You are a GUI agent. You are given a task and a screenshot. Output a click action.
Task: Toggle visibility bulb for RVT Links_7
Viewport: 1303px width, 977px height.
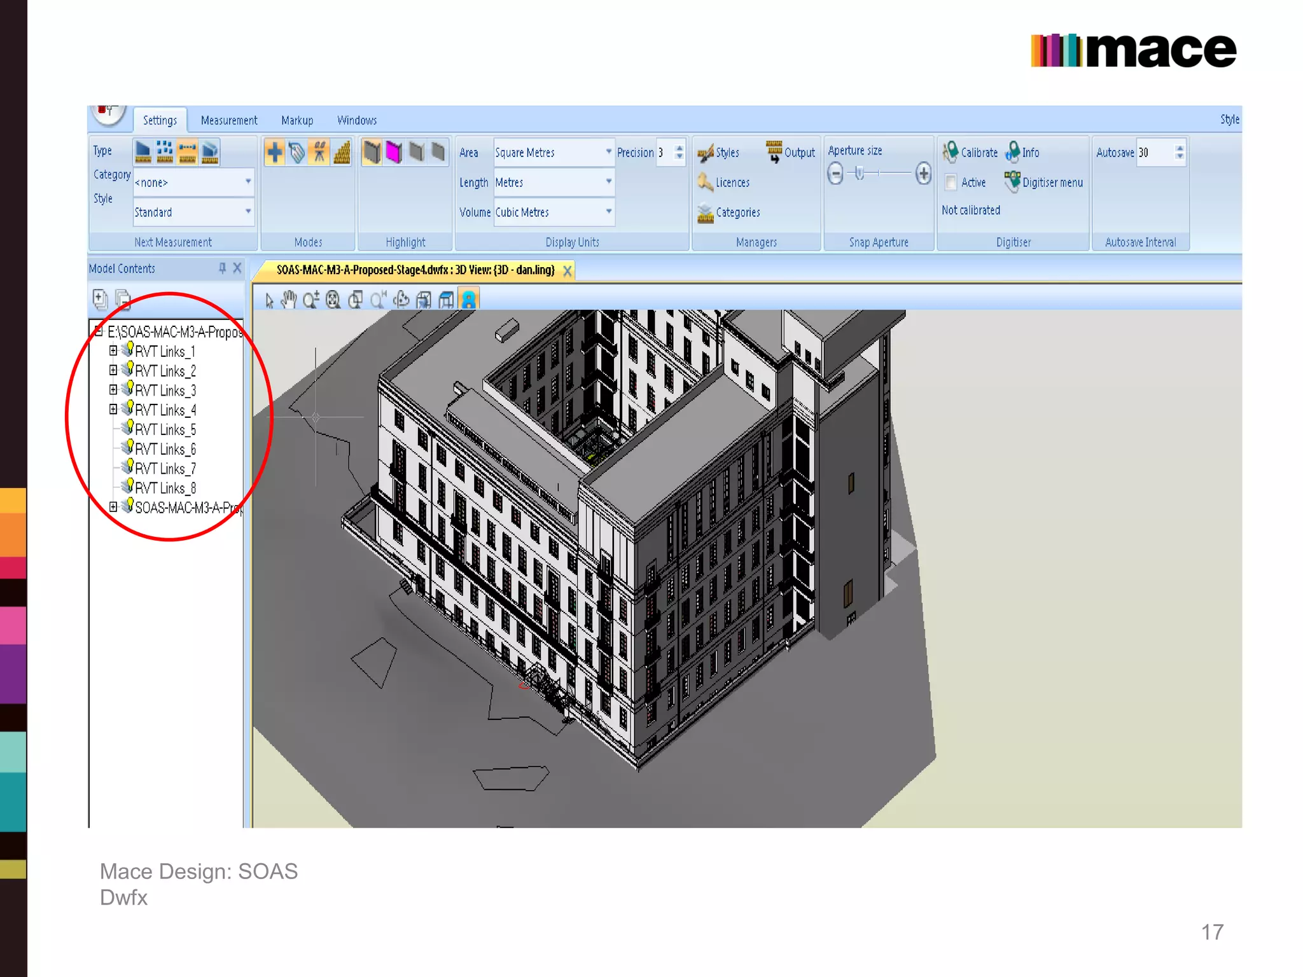tap(127, 467)
